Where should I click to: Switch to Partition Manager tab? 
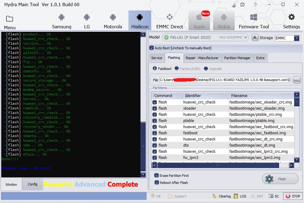(237, 58)
